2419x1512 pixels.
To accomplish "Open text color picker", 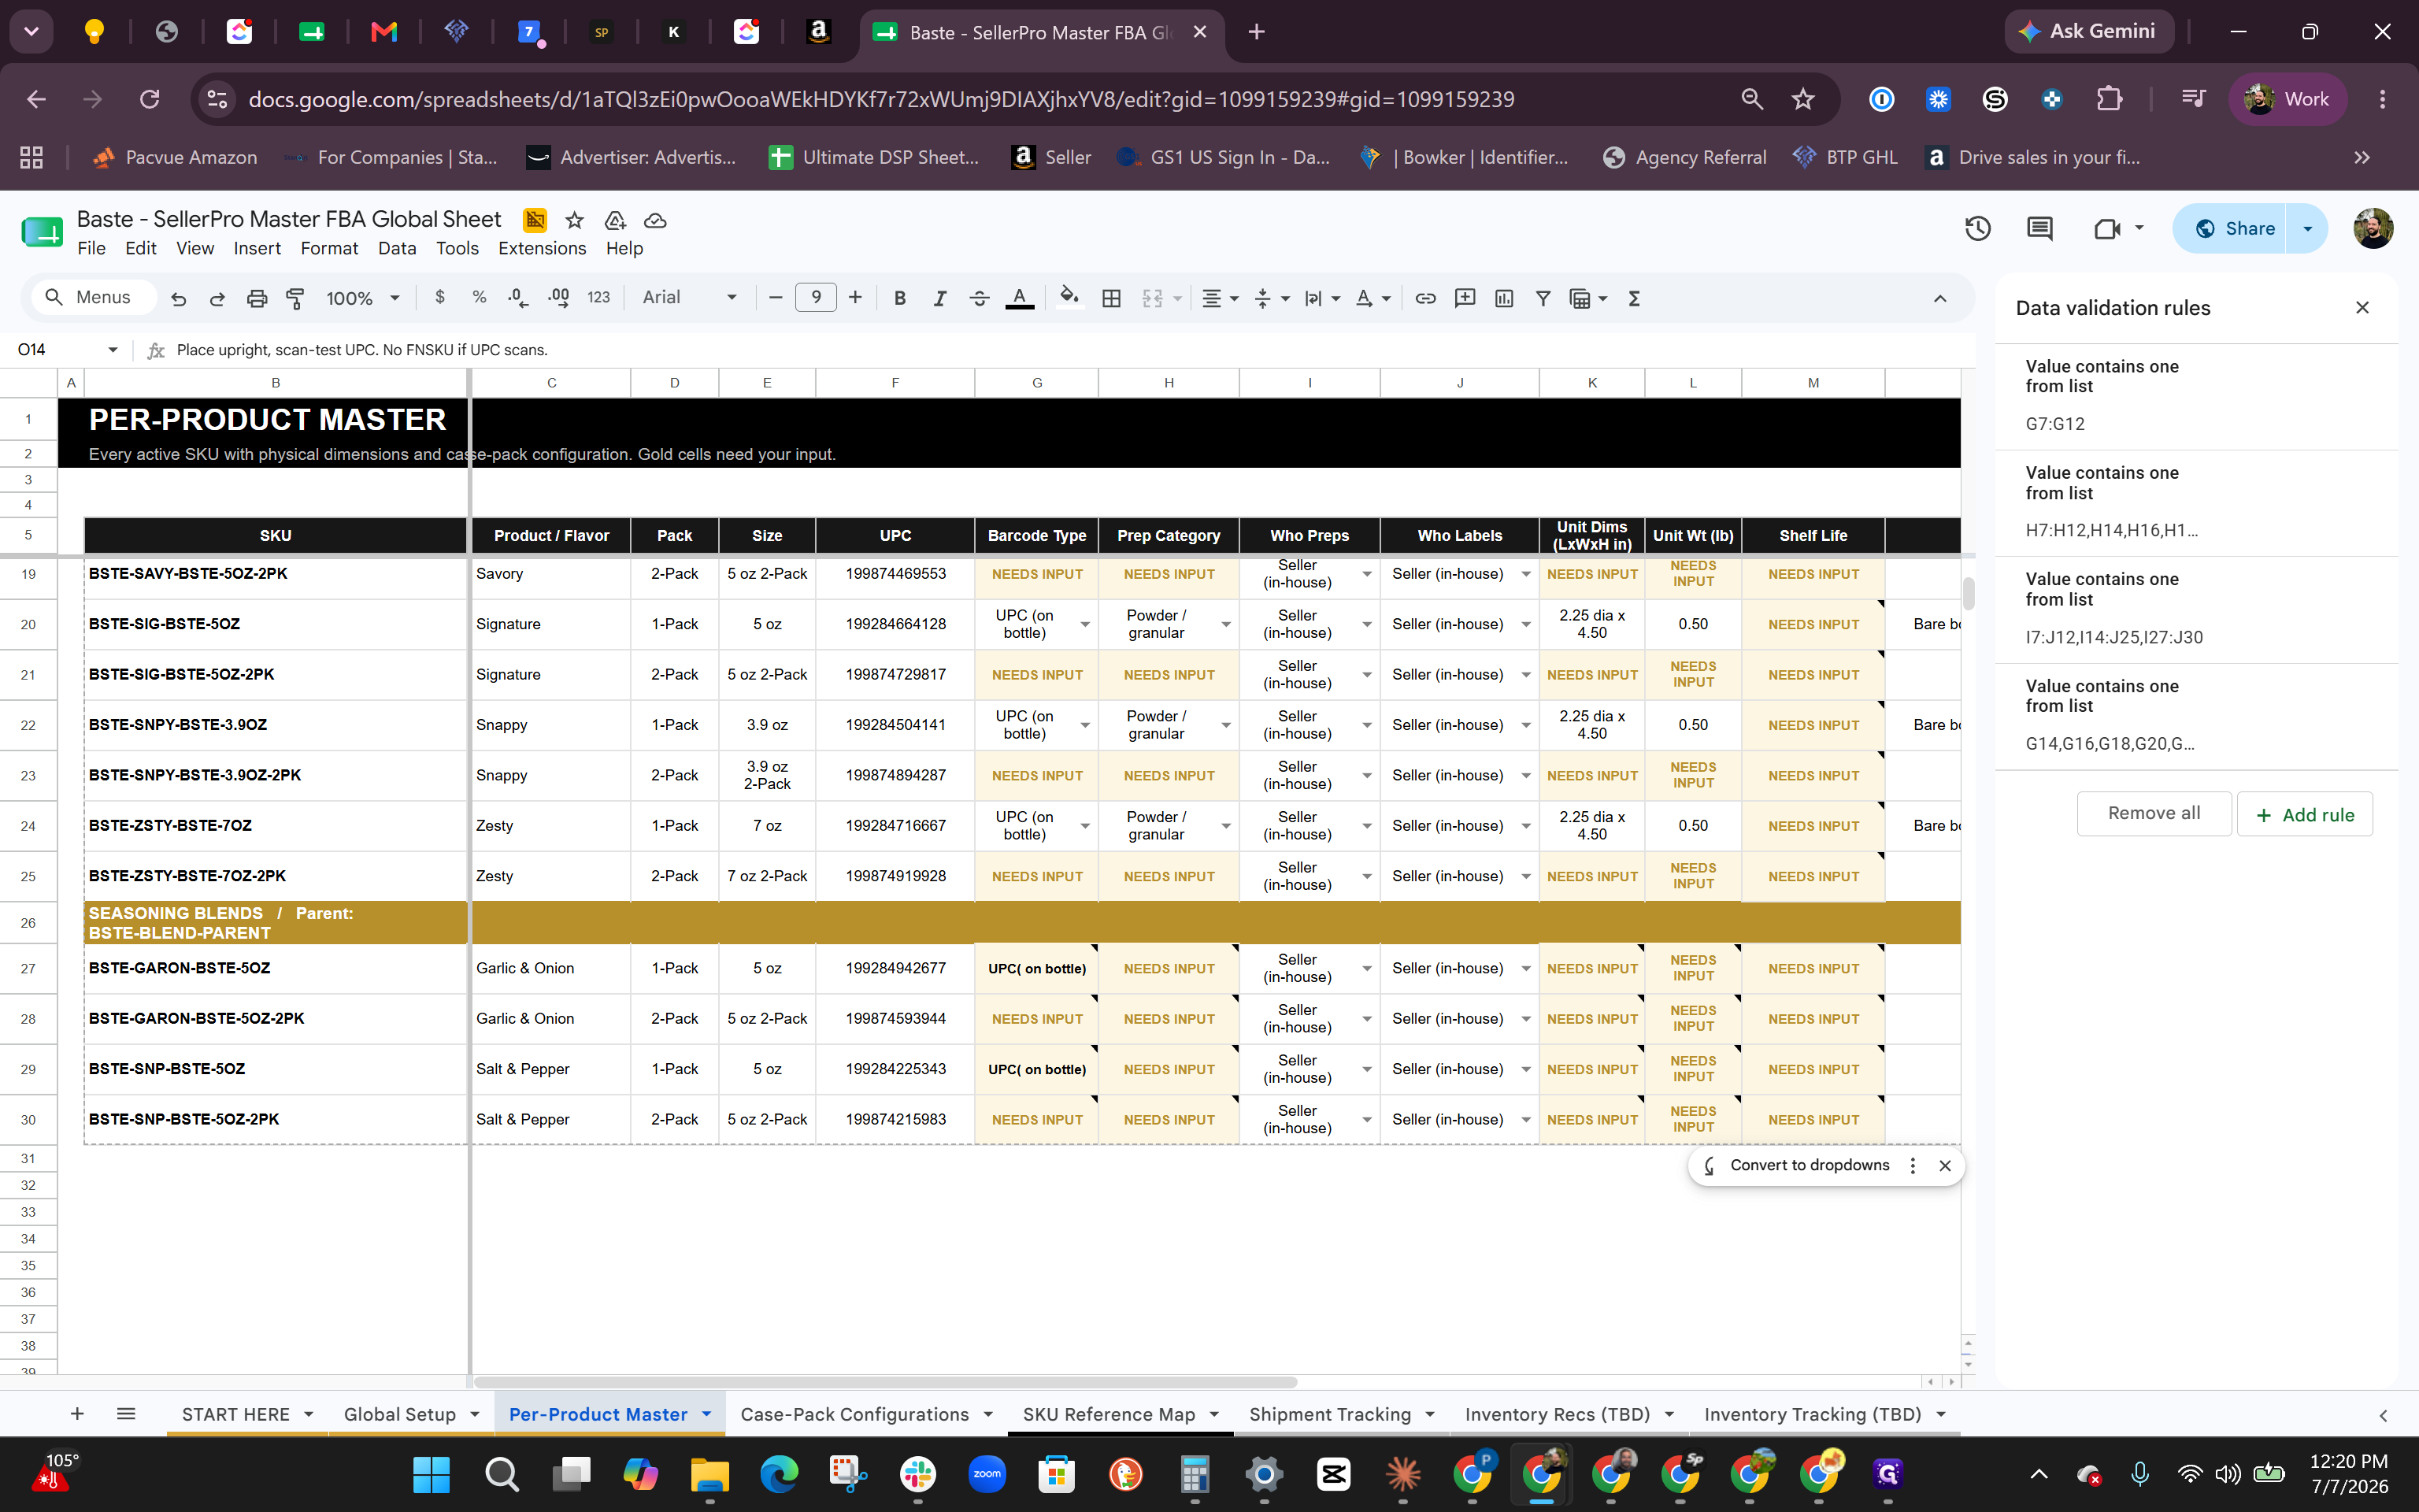I will (1020, 298).
